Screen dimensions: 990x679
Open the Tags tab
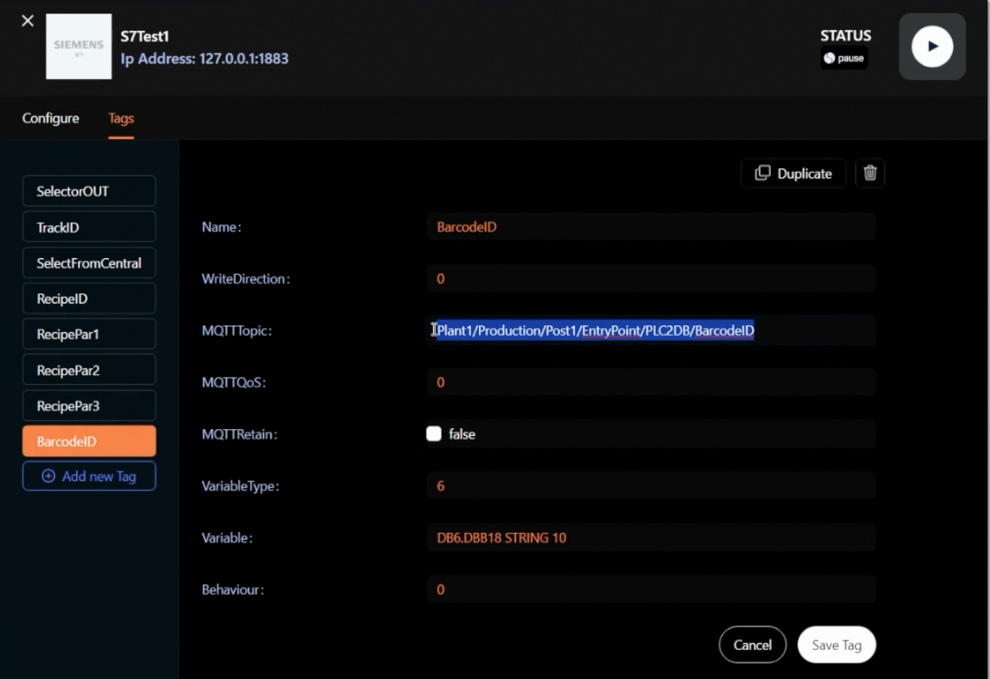121,118
